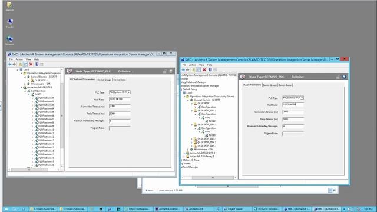This screenshot has height=212, width=377.
Task: Click Maximum Outstanding Messages field in left window
Action: tap(120, 121)
